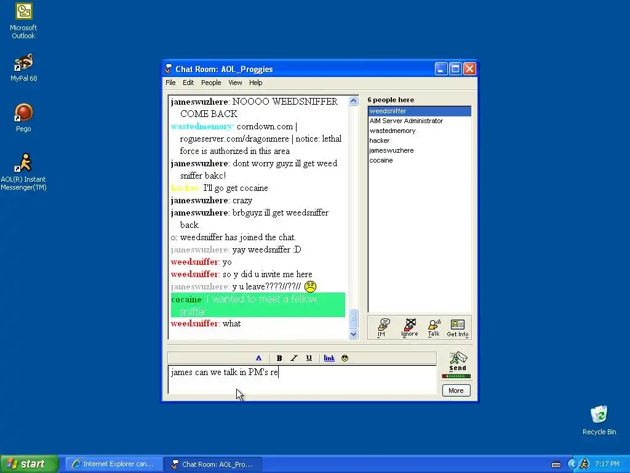Open the File menu

170,83
